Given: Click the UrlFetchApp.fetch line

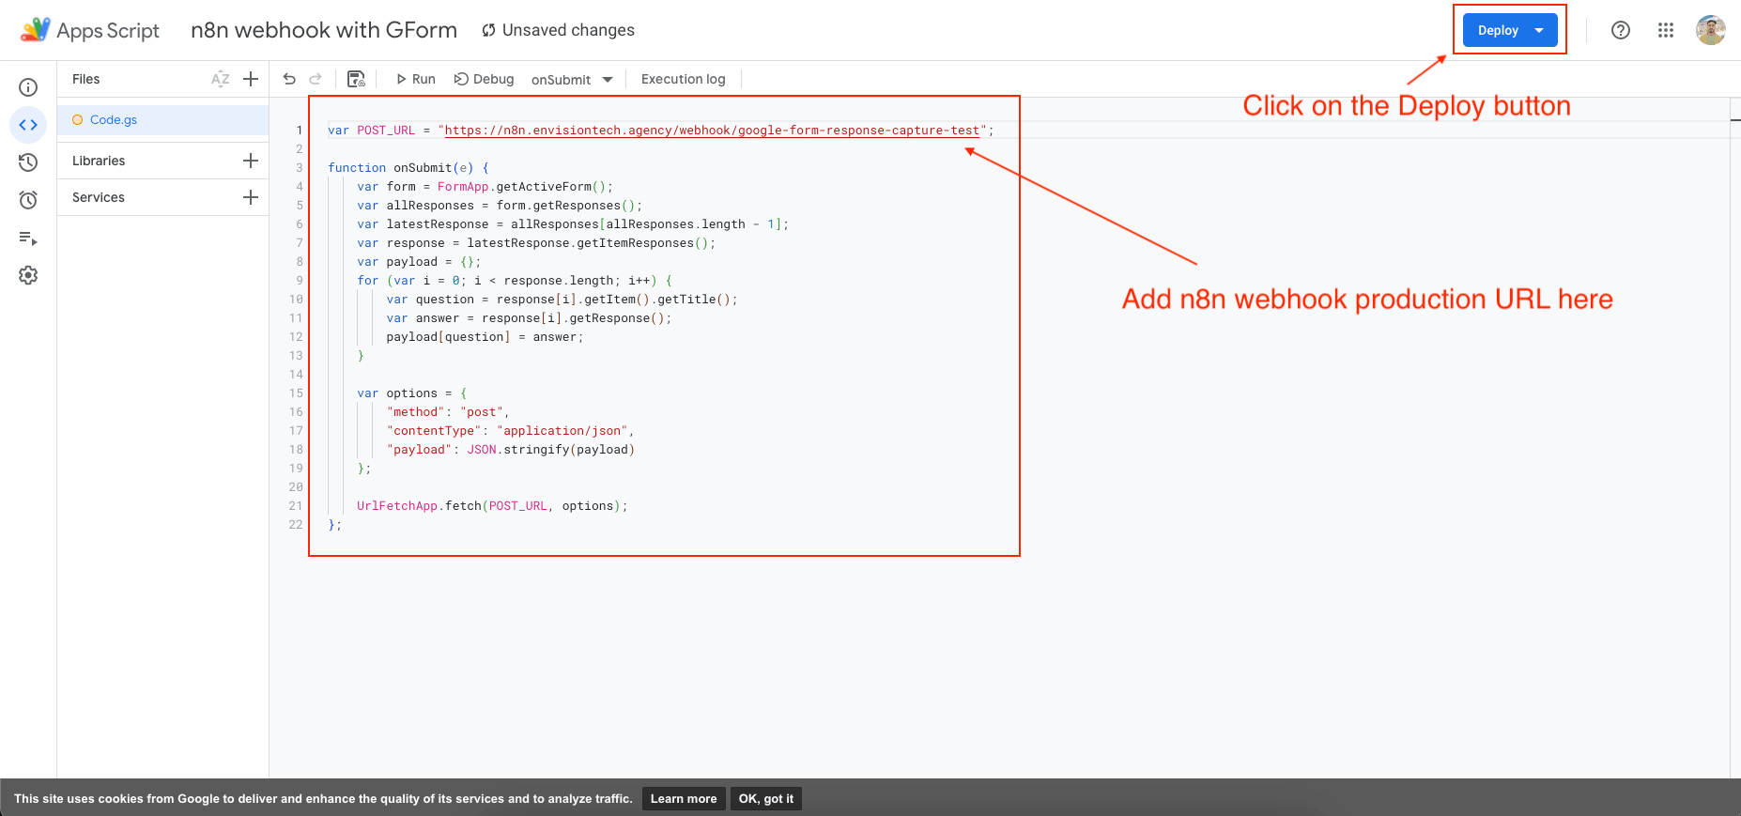Looking at the screenshot, I should [492, 506].
